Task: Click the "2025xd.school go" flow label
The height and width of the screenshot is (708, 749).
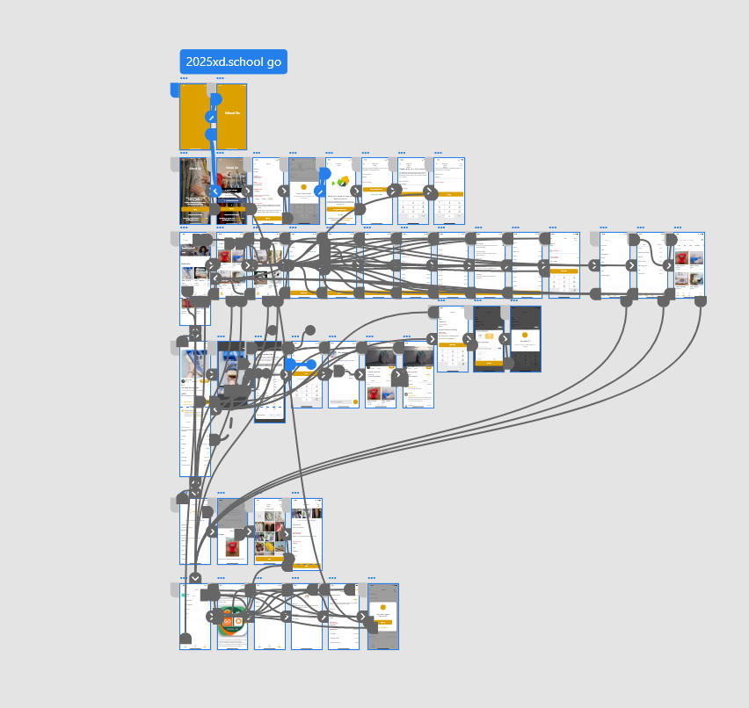Action: [x=233, y=62]
